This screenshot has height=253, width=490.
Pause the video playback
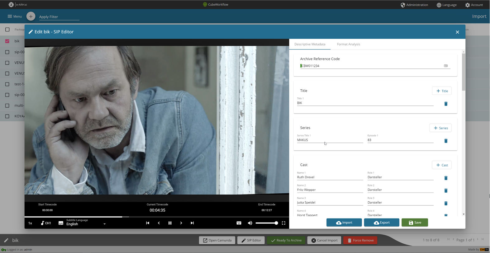click(x=170, y=223)
